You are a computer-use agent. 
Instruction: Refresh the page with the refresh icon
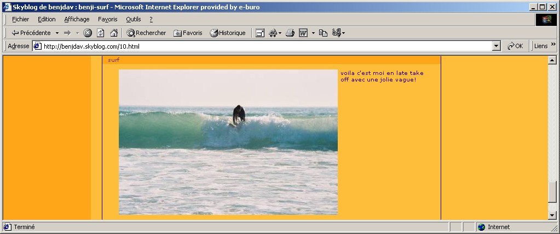(x=101, y=33)
